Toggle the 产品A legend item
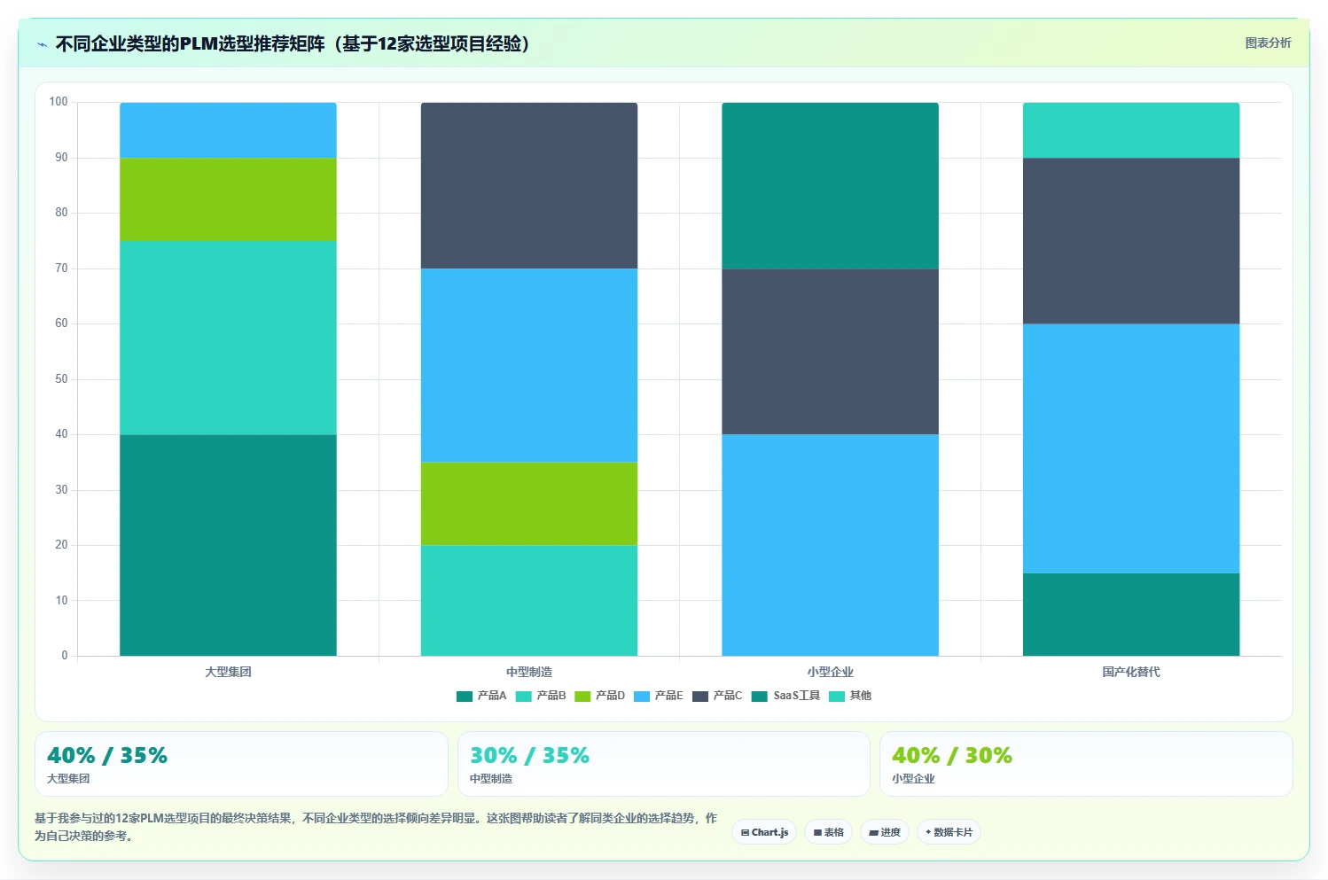Screen dimensions: 1328x880 click(481, 696)
